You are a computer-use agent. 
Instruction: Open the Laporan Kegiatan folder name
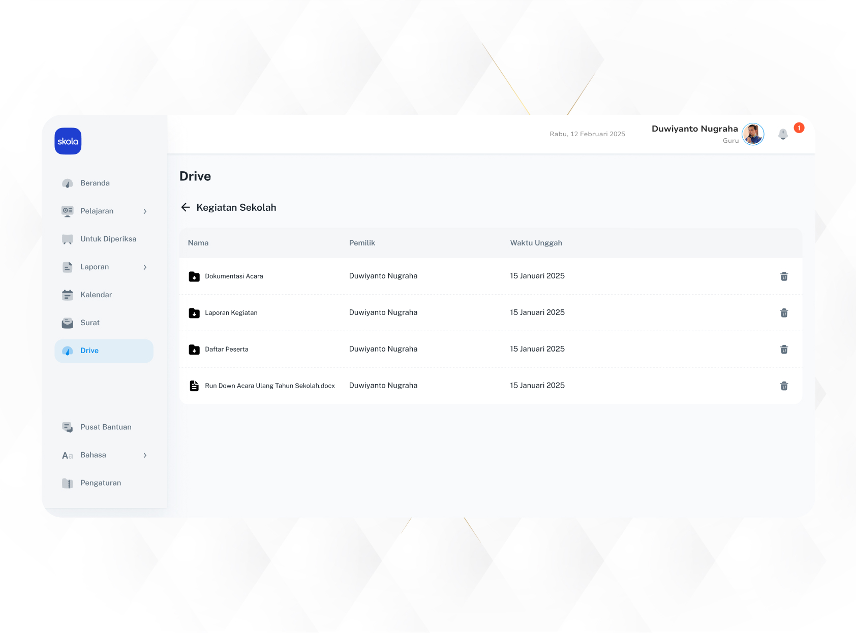click(231, 313)
